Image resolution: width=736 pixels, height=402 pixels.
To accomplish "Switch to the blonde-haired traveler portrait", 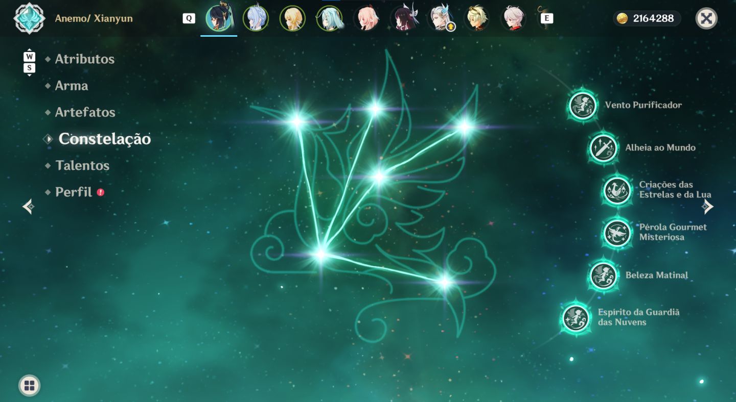I will (x=292, y=18).
